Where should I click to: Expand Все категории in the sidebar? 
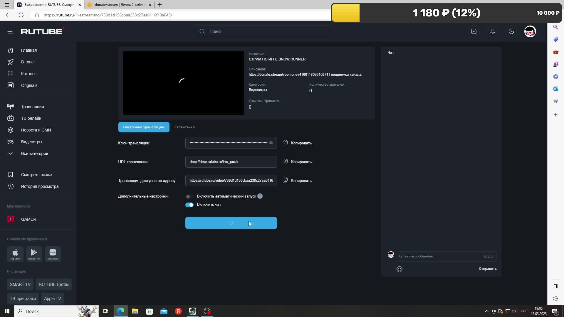click(x=34, y=154)
